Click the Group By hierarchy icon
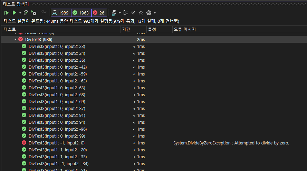This screenshot has height=171, width=307. pos(126,13)
